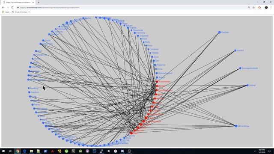Open the green Spotify taskbar icon

click(x=66, y=151)
